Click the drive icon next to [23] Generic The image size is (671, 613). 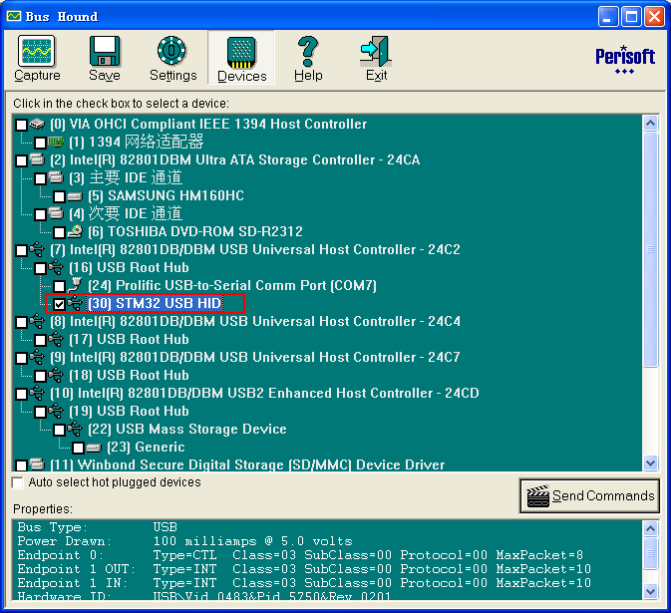(94, 448)
